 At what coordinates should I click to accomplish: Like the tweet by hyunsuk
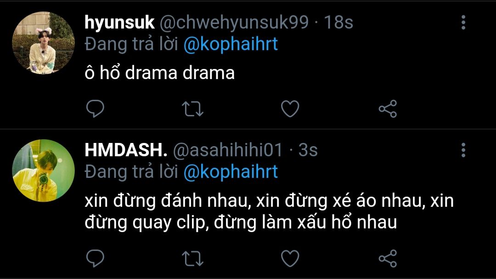[290, 108]
